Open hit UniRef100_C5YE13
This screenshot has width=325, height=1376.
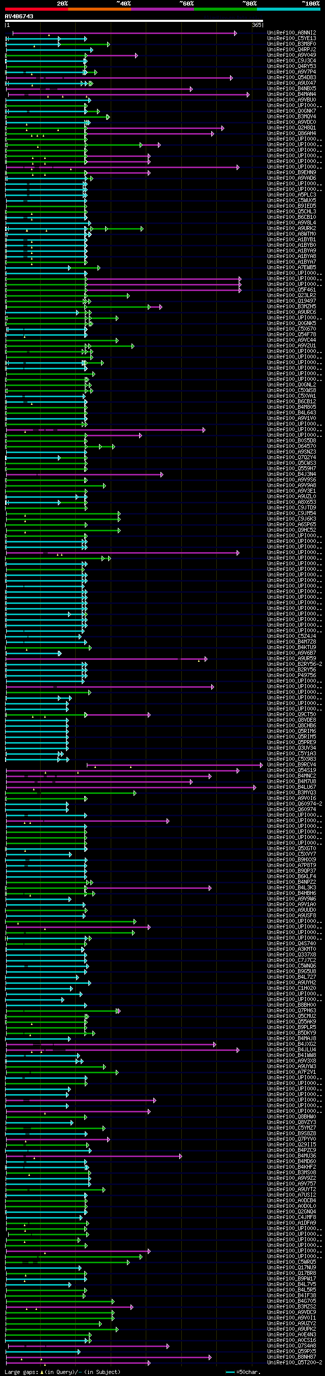pos(291,39)
